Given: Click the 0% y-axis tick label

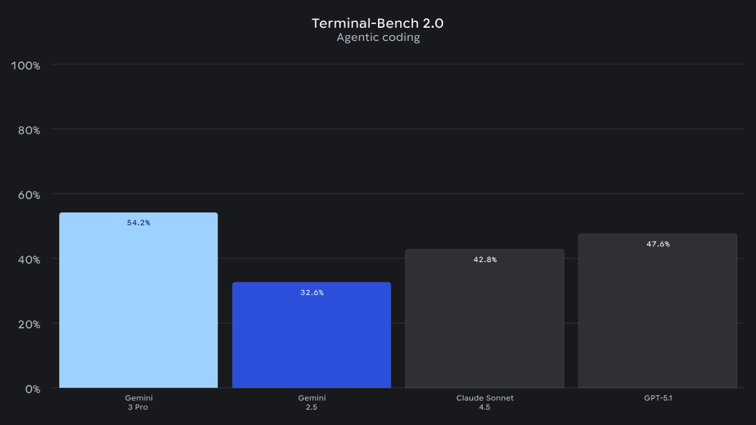Looking at the screenshot, I should click(x=31, y=388).
